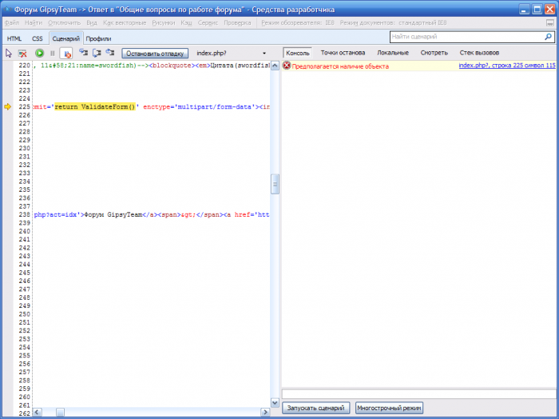Open index.php? script file dropdown

232,54
